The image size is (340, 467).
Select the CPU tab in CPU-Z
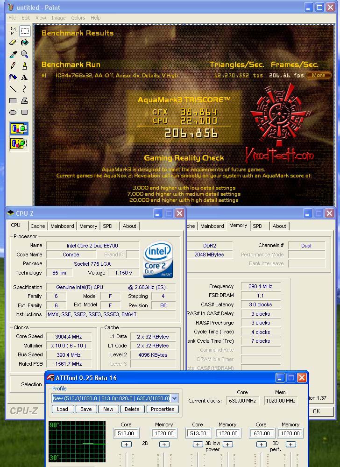pos(16,226)
